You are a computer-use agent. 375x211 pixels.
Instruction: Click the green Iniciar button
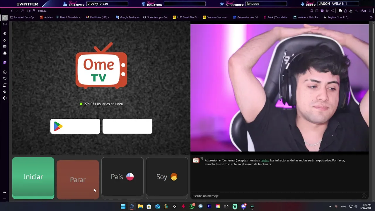pos(33,178)
